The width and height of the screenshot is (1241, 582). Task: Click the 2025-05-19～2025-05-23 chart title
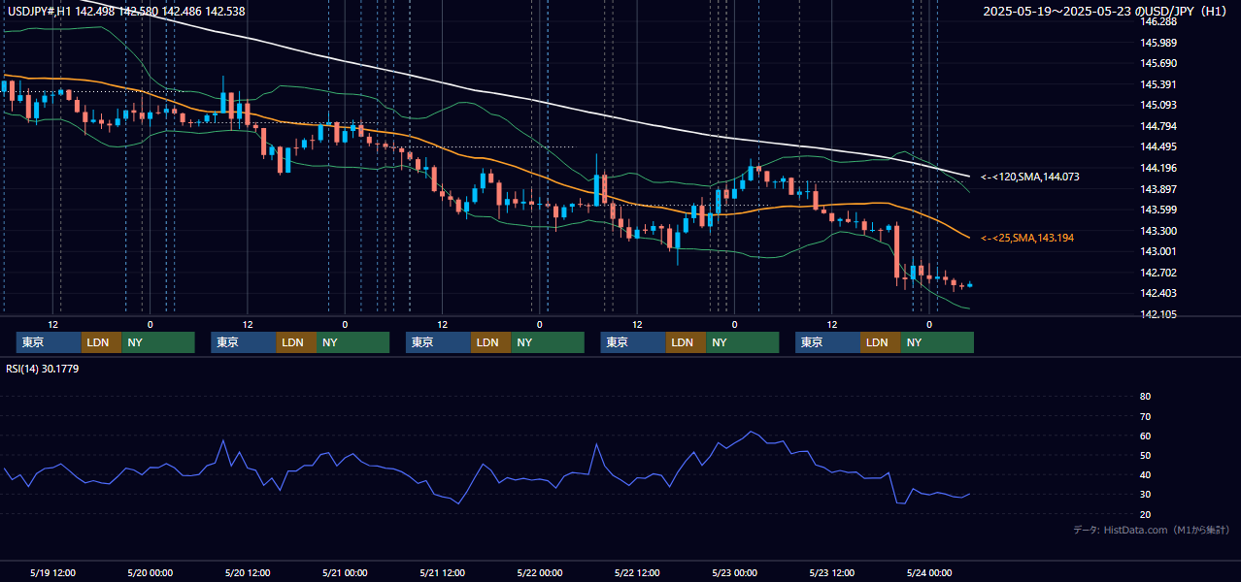pos(1106,12)
